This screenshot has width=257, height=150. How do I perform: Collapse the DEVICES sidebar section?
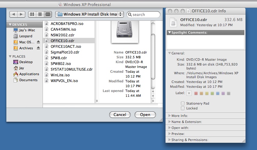(10, 25)
